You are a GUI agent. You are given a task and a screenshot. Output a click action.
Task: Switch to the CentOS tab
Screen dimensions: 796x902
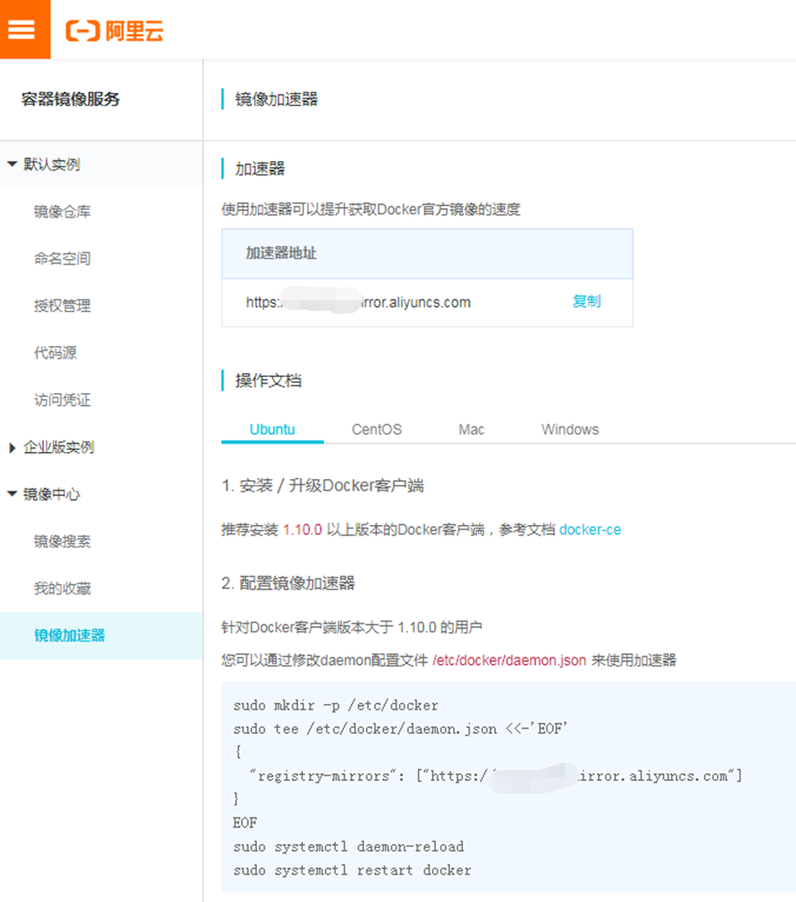click(x=377, y=429)
